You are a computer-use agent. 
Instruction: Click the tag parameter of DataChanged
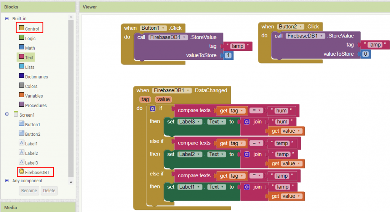click(x=145, y=99)
